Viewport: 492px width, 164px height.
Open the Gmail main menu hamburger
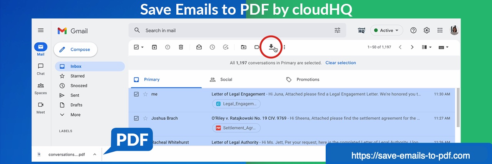(41, 30)
